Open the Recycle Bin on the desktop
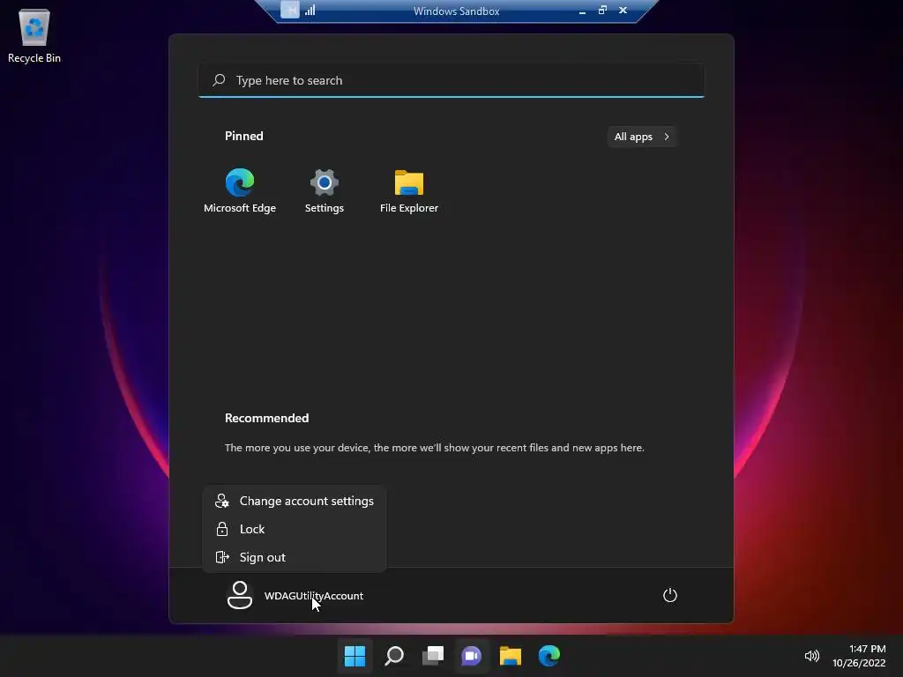 (x=34, y=35)
